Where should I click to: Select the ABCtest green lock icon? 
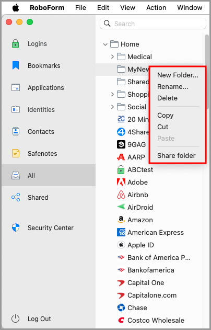(x=121, y=169)
